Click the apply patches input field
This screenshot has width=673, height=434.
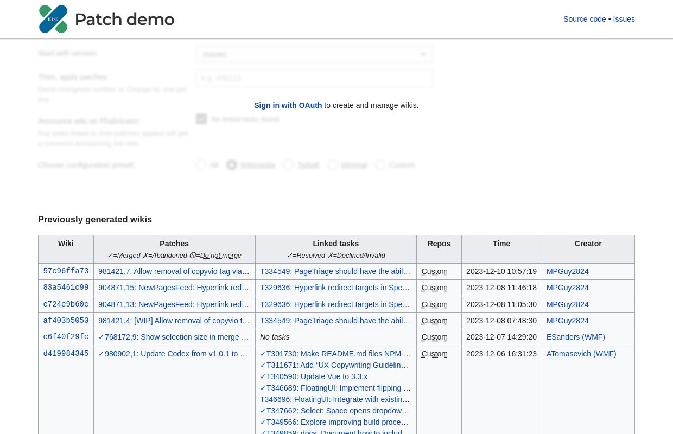pyautogui.click(x=314, y=78)
